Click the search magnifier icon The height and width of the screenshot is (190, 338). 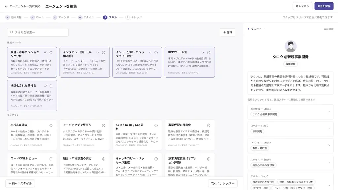click(x=12, y=32)
